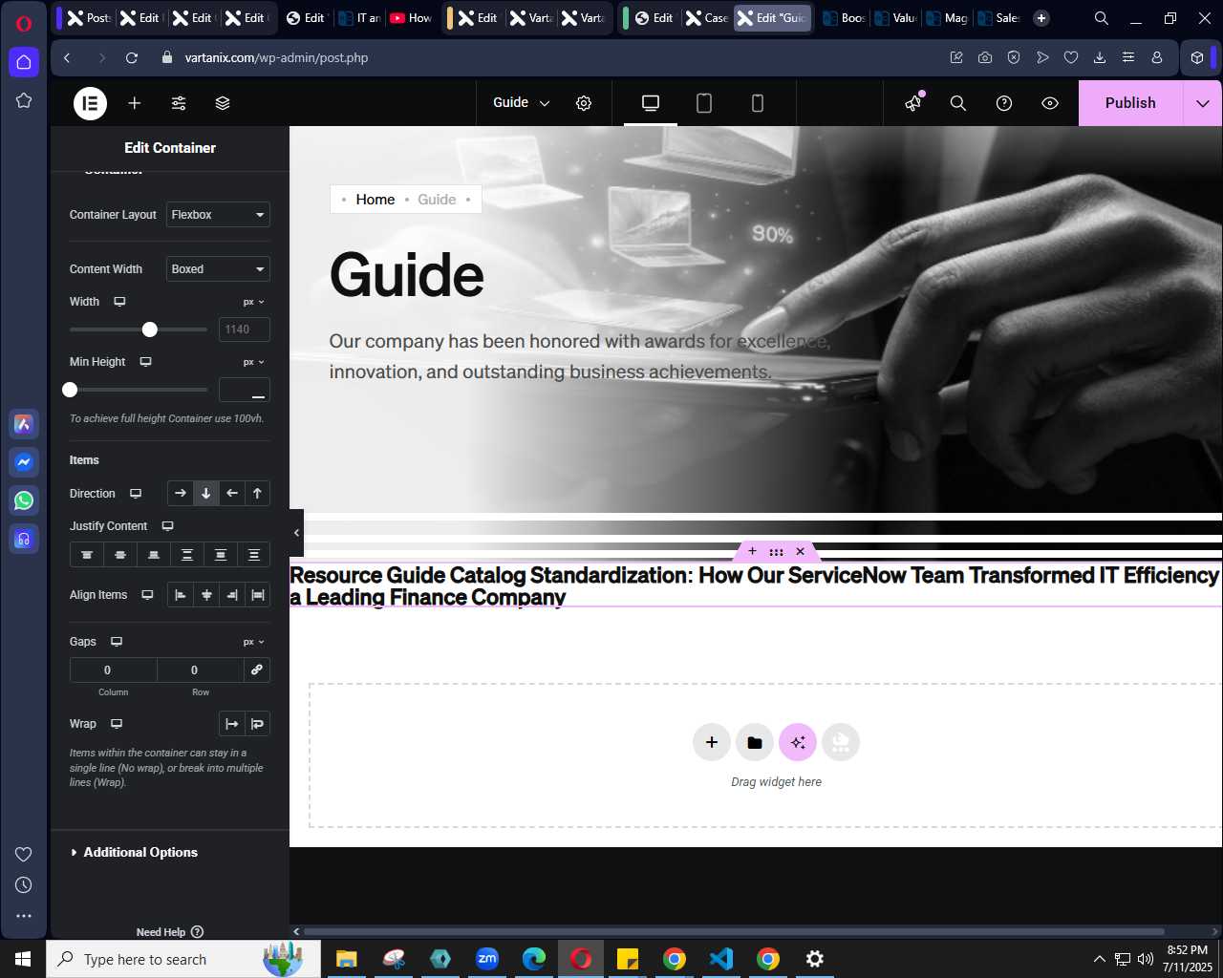Set Direction to column reversed up arrow
Screen dimensions: 1223x978
coord(257,494)
